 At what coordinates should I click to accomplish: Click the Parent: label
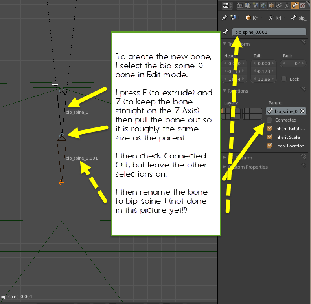click(x=275, y=103)
